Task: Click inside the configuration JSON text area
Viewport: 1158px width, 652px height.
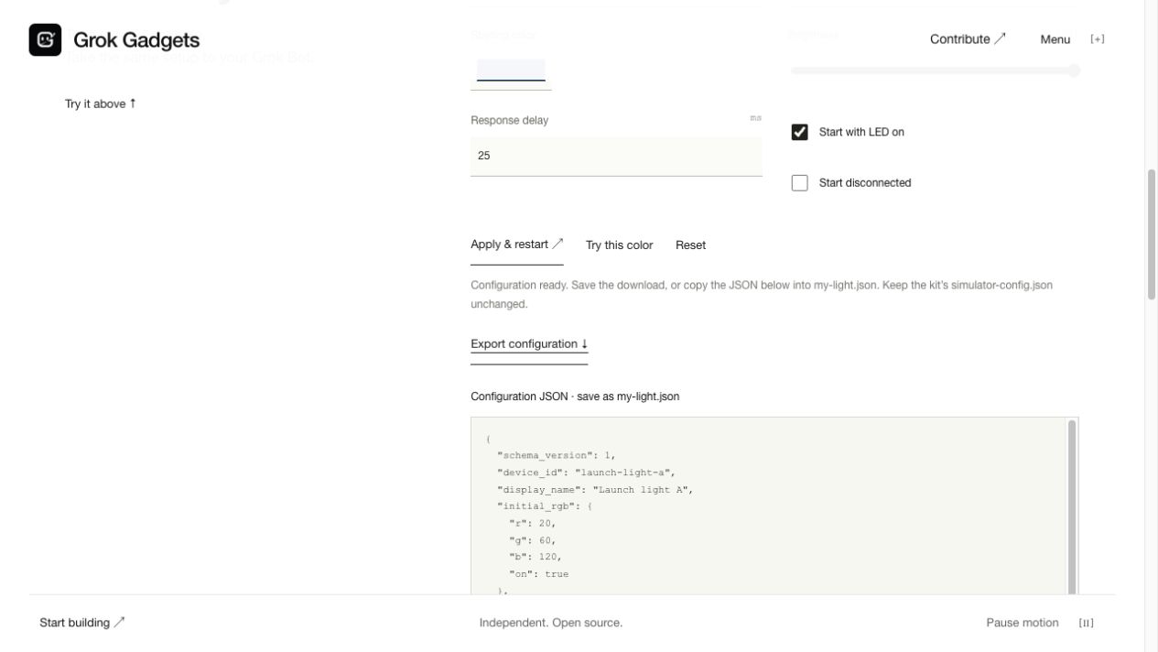Action: coord(769,506)
